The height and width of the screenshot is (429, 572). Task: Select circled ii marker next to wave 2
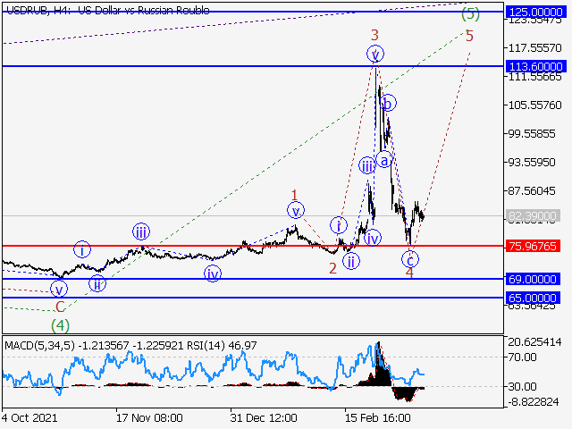tap(351, 261)
